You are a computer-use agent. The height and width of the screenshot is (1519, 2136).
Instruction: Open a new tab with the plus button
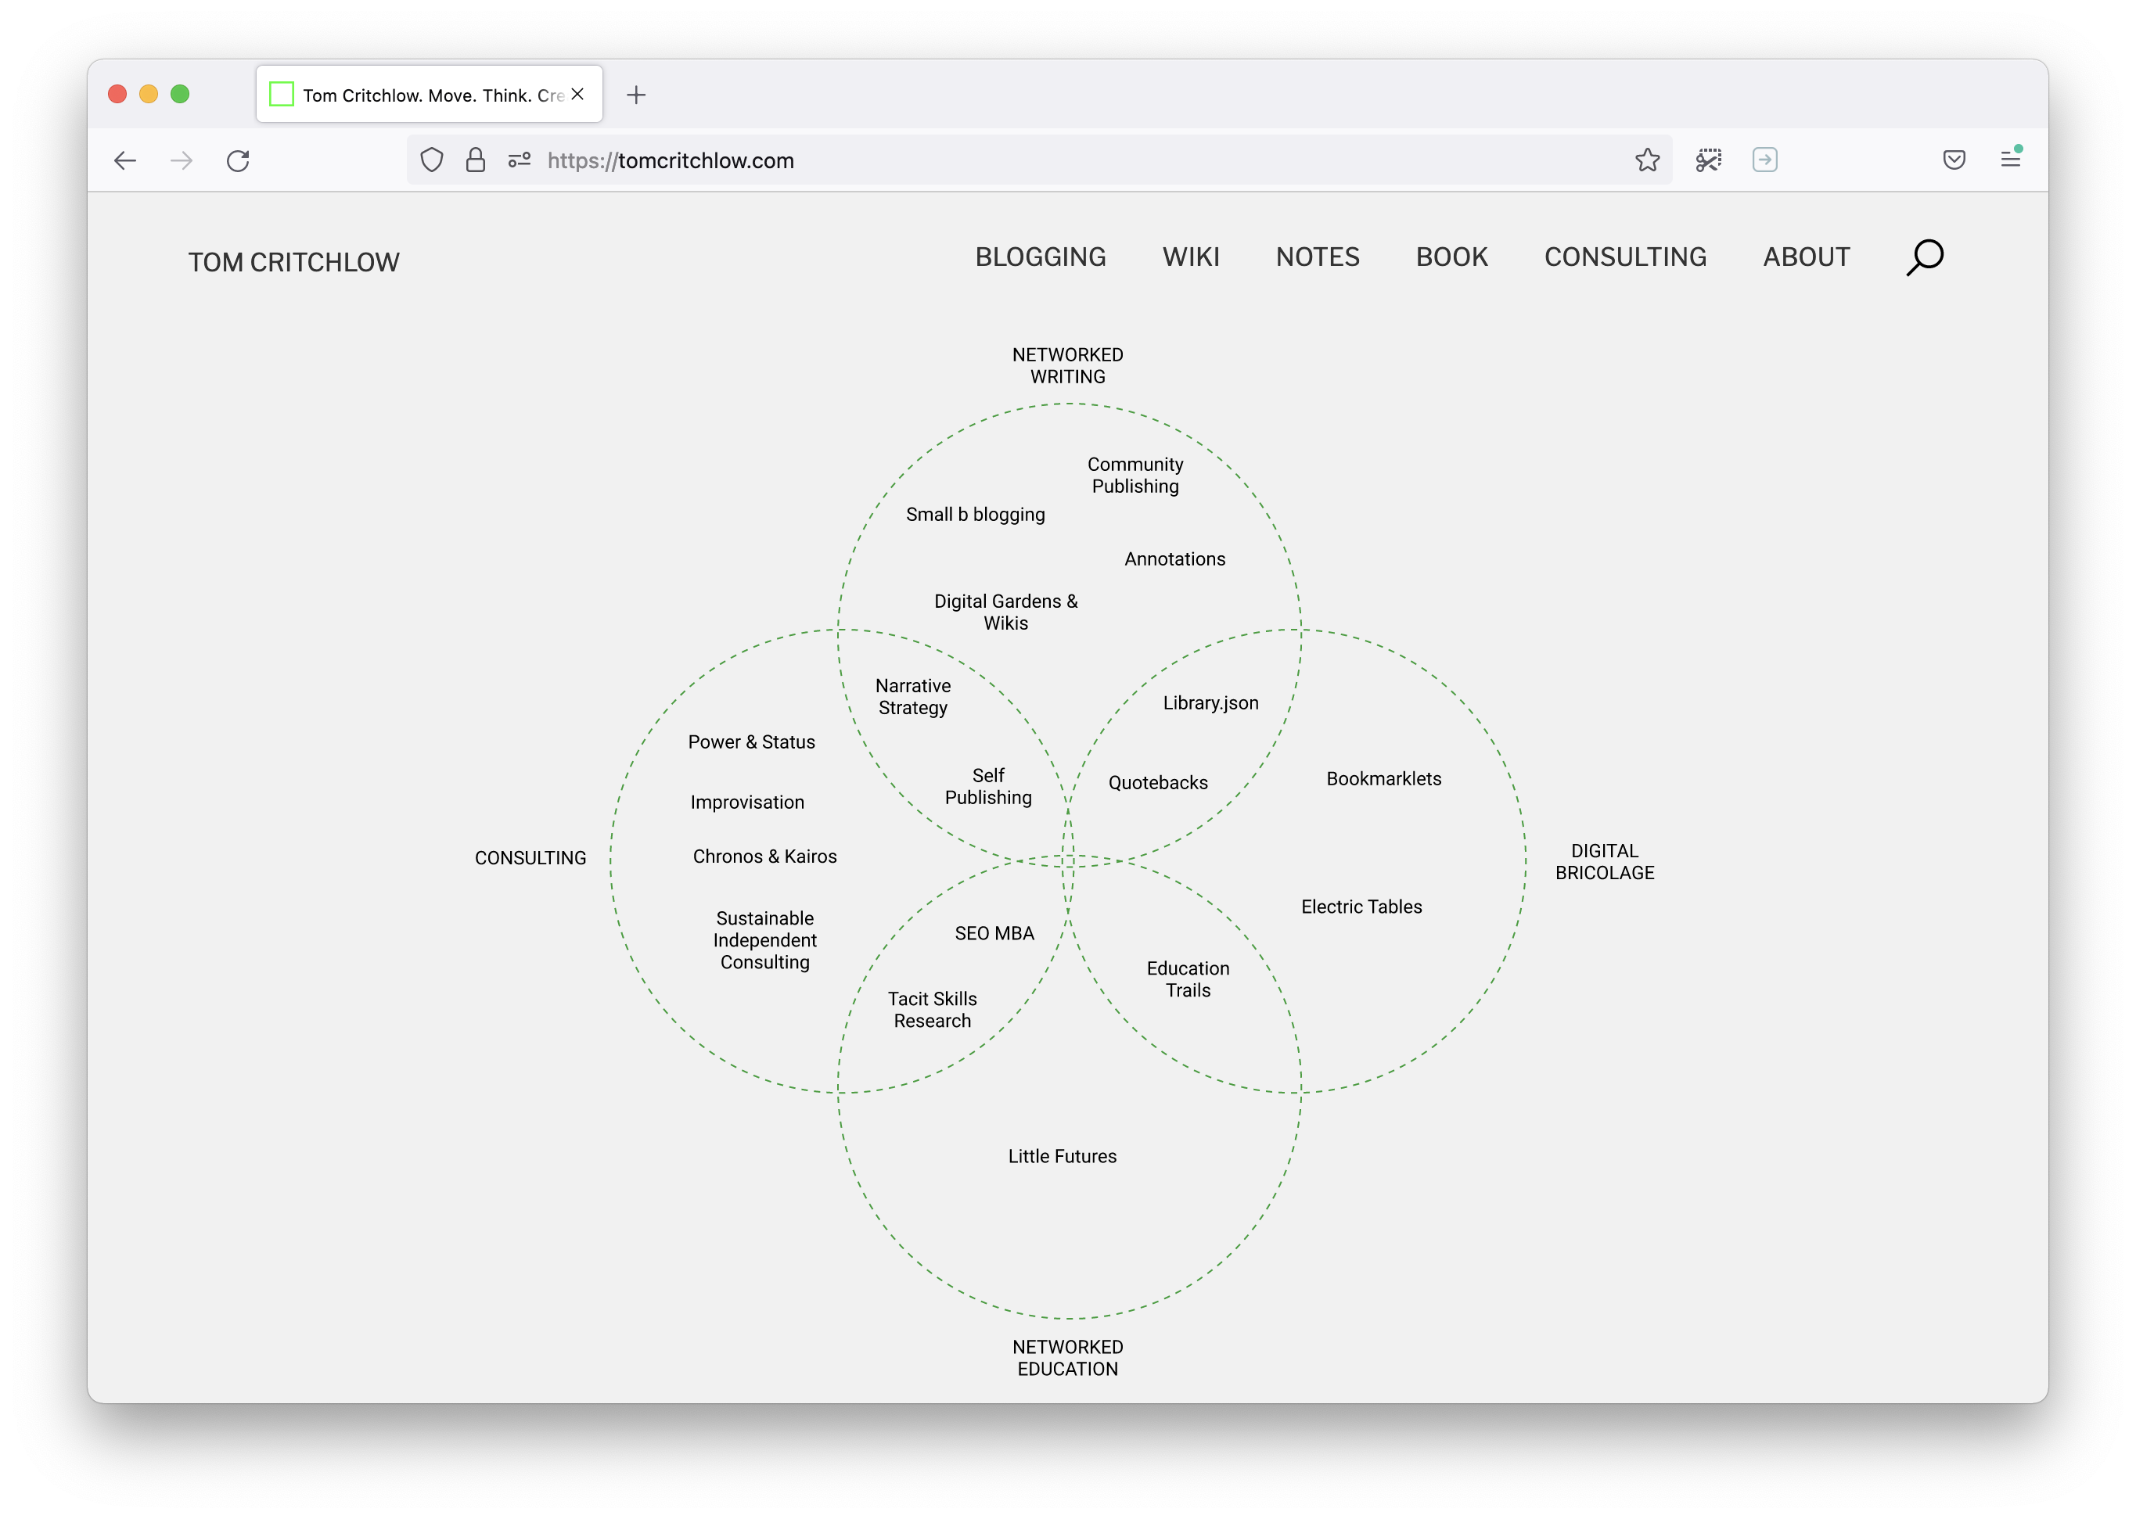636,95
